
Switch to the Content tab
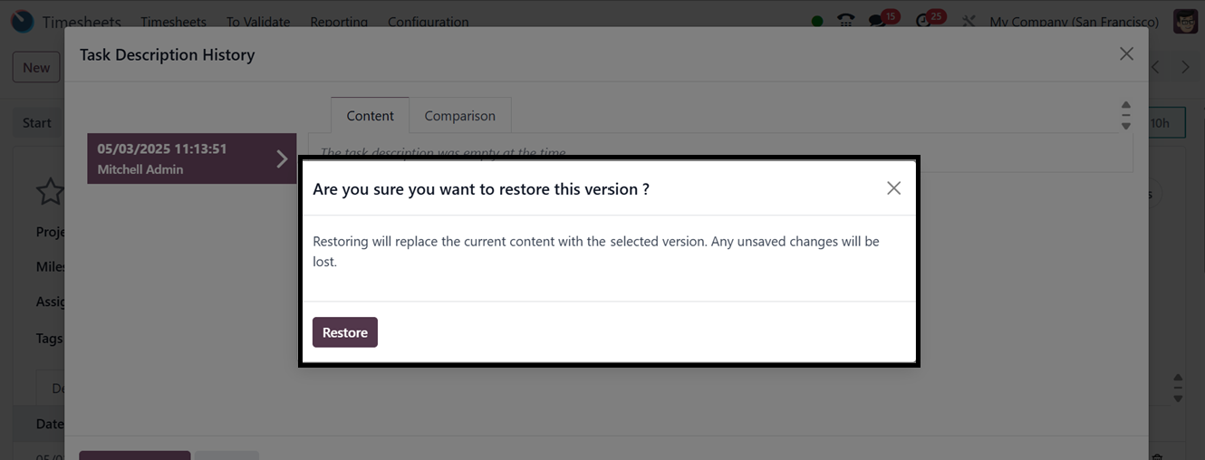[370, 116]
